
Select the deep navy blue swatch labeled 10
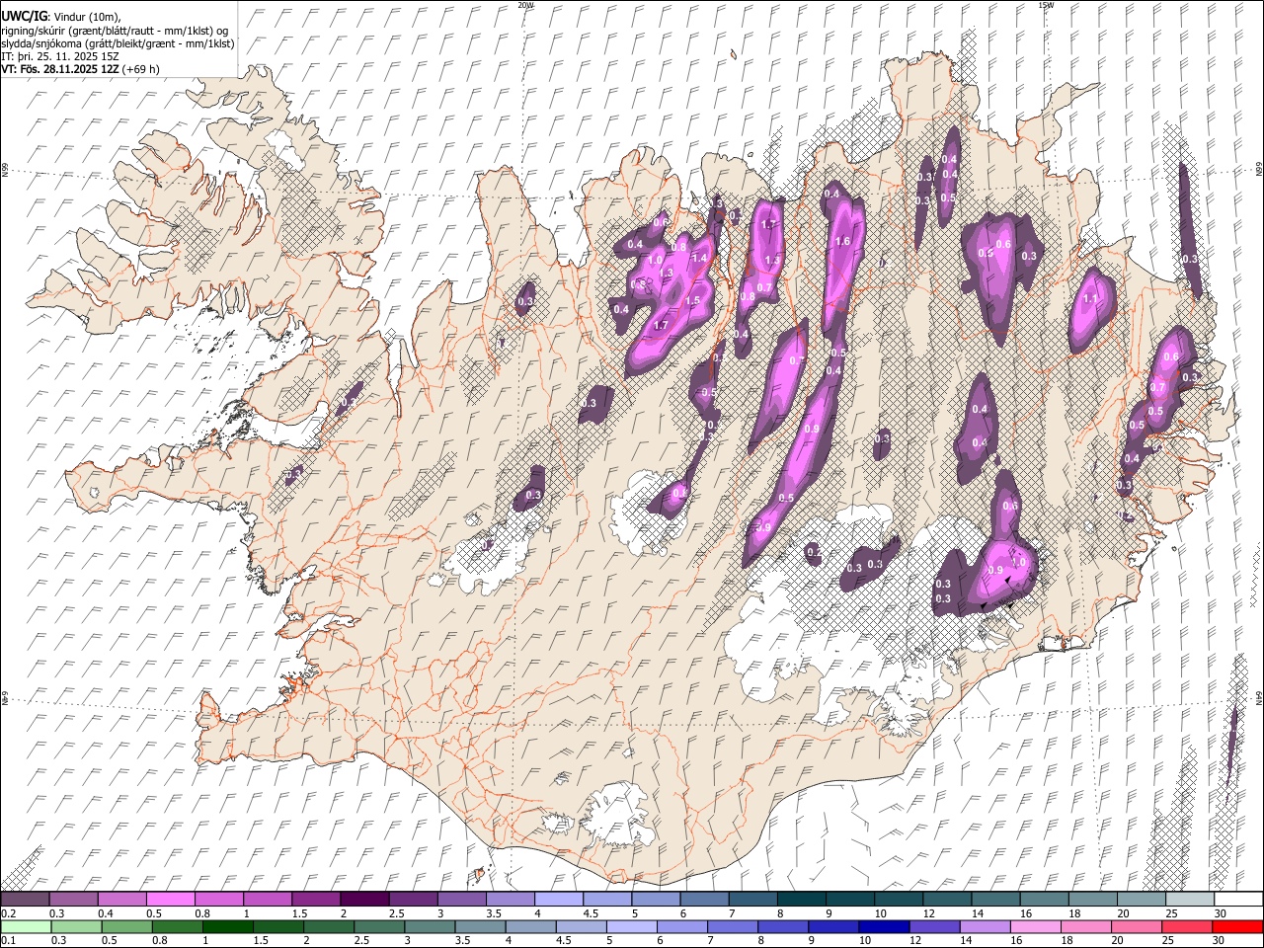(x=884, y=926)
